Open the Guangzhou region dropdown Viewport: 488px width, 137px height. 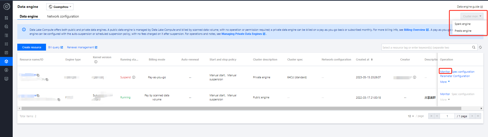(x=60, y=7)
